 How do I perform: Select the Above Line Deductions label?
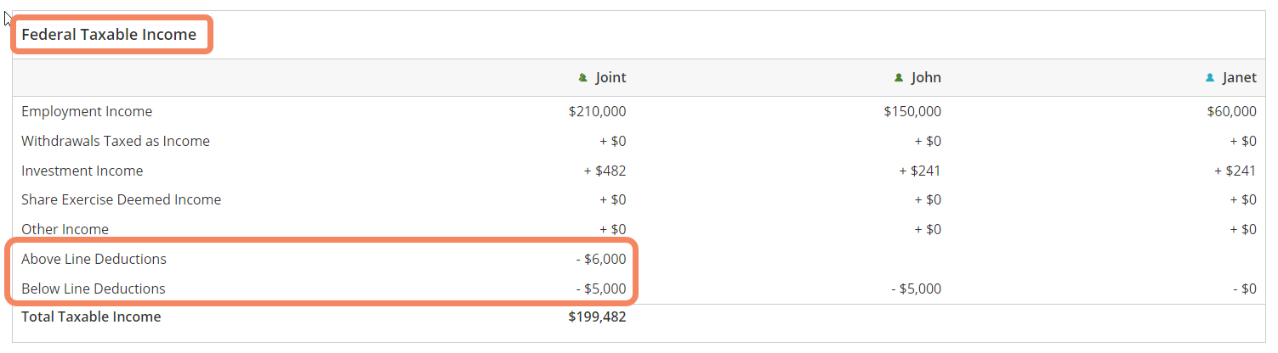pos(94,259)
